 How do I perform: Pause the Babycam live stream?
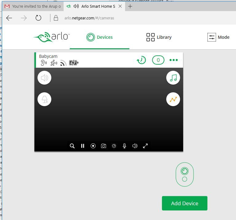pyautogui.click(x=83, y=146)
